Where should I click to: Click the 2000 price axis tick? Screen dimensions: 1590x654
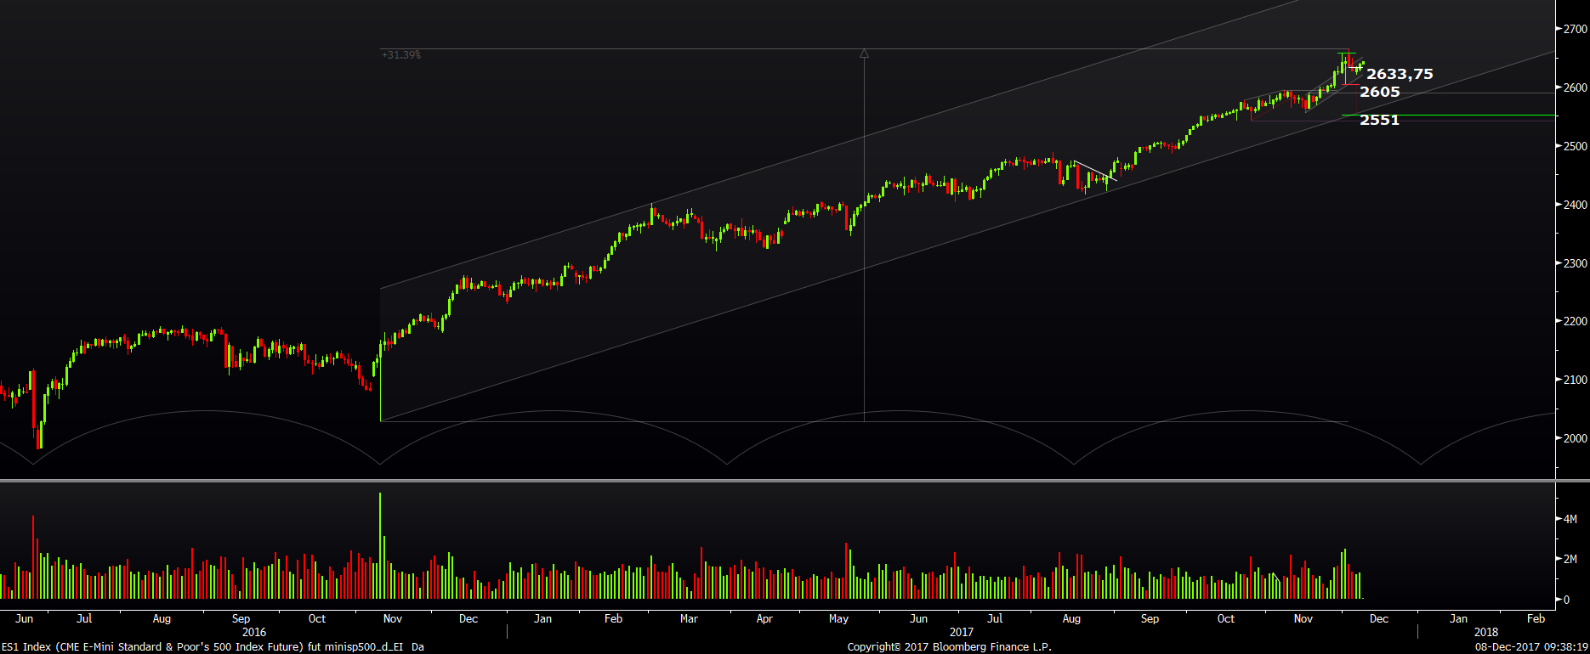1575,438
